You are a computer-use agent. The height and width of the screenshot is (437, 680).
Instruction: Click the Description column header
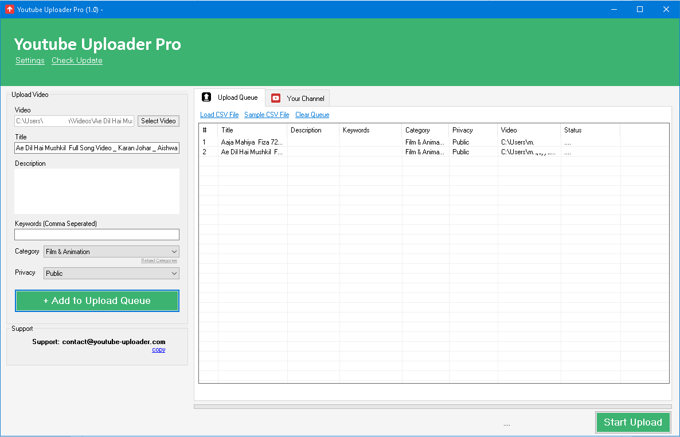pyautogui.click(x=313, y=130)
